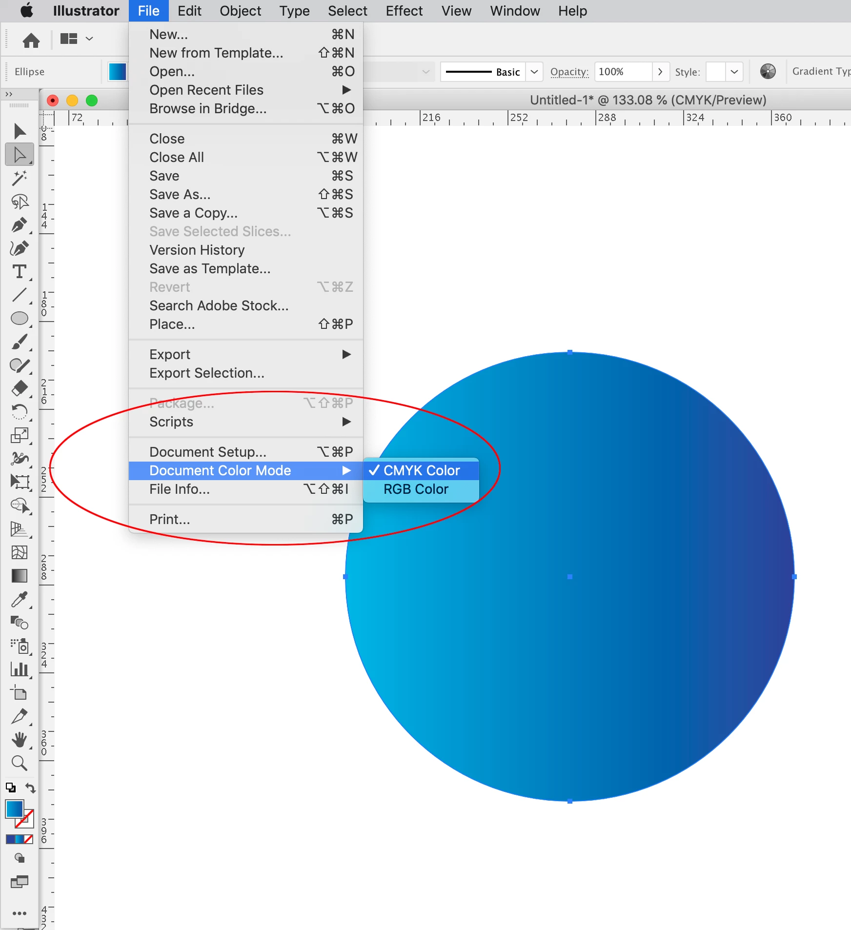Select the Ellipse tool

pos(20,319)
